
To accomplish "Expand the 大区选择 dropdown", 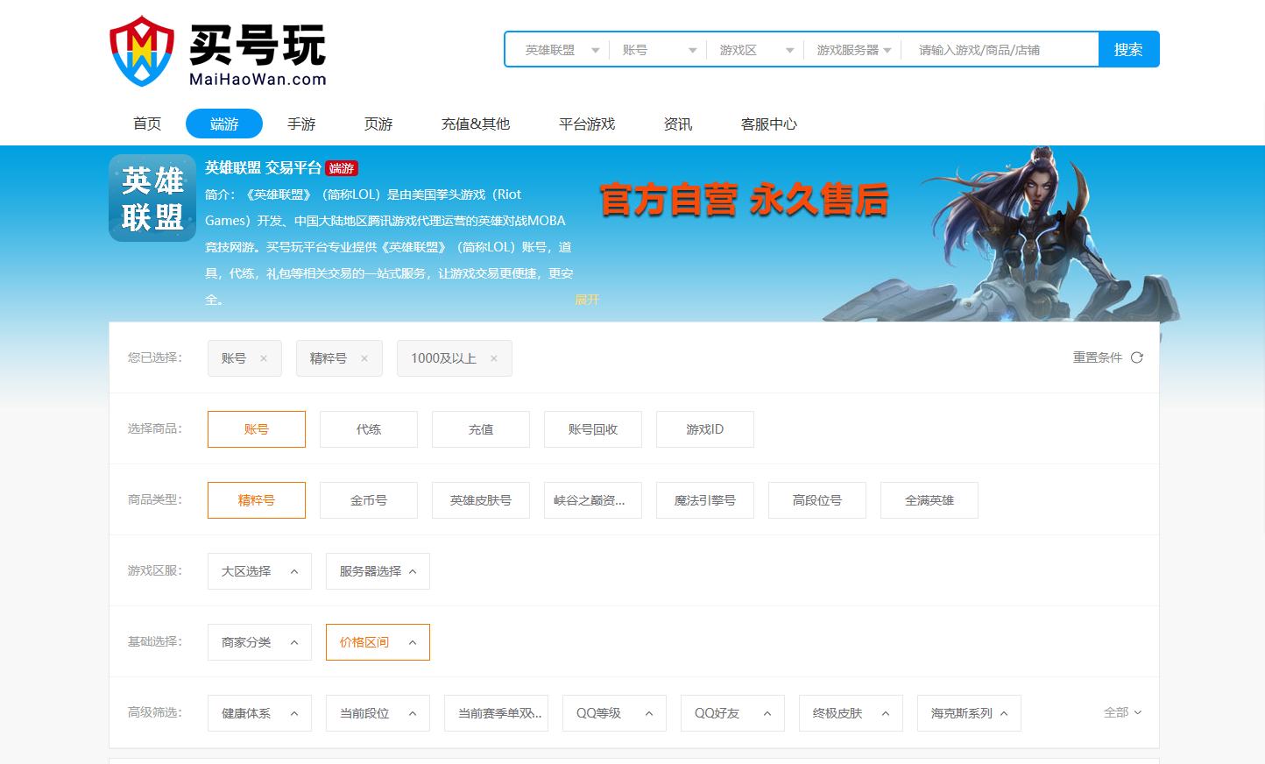I will 259,571.
